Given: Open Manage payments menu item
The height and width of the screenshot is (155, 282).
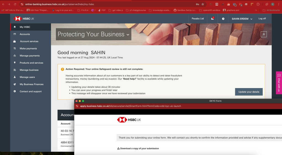Looking at the screenshot, I should (31, 56).
